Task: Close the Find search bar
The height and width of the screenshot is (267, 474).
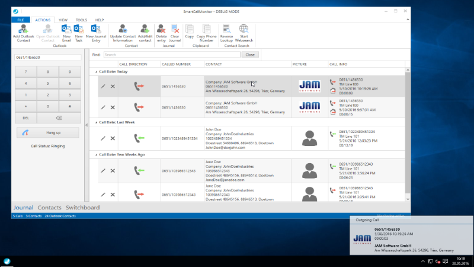Action: click(x=250, y=55)
